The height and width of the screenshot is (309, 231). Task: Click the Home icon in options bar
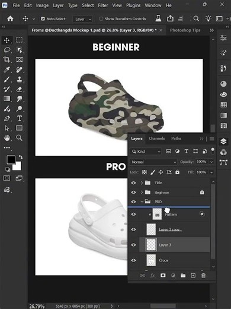[x=10, y=19]
